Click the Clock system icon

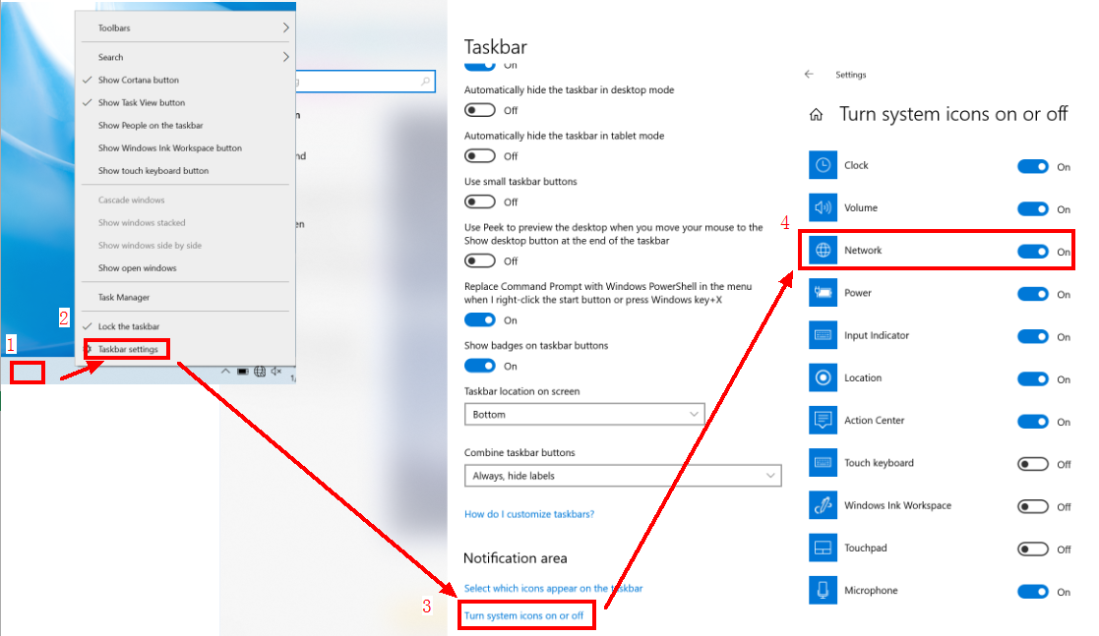823,165
